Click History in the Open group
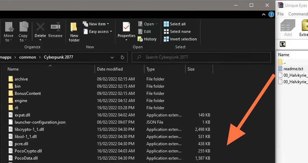308x163 pixels. (x=147, y=39)
